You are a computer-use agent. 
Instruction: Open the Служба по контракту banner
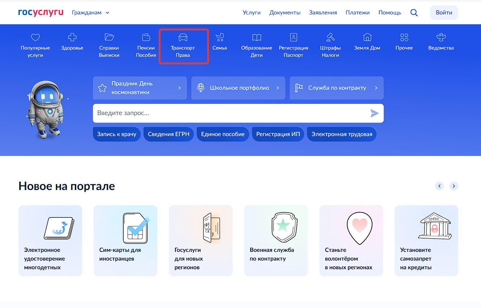[x=336, y=88]
